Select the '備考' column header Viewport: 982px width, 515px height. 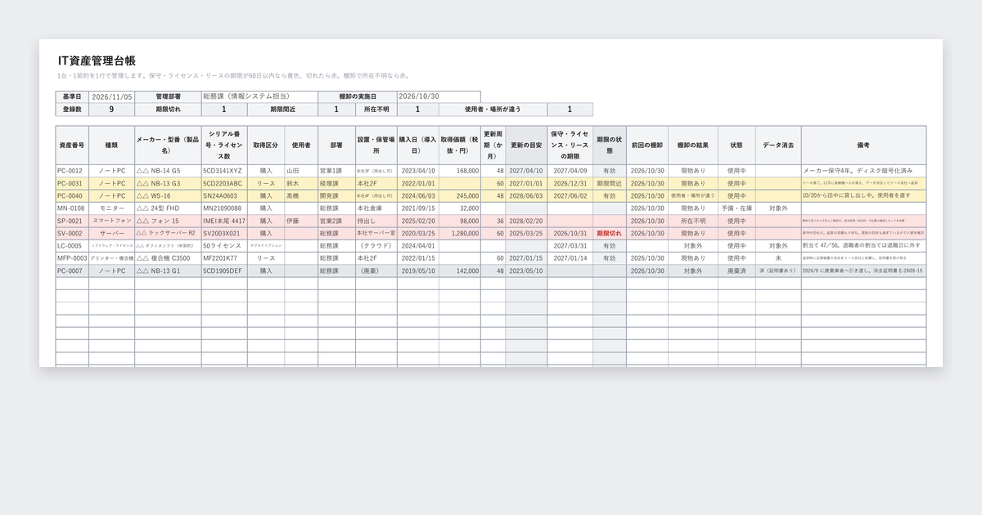pyautogui.click(x=863, y=145)
